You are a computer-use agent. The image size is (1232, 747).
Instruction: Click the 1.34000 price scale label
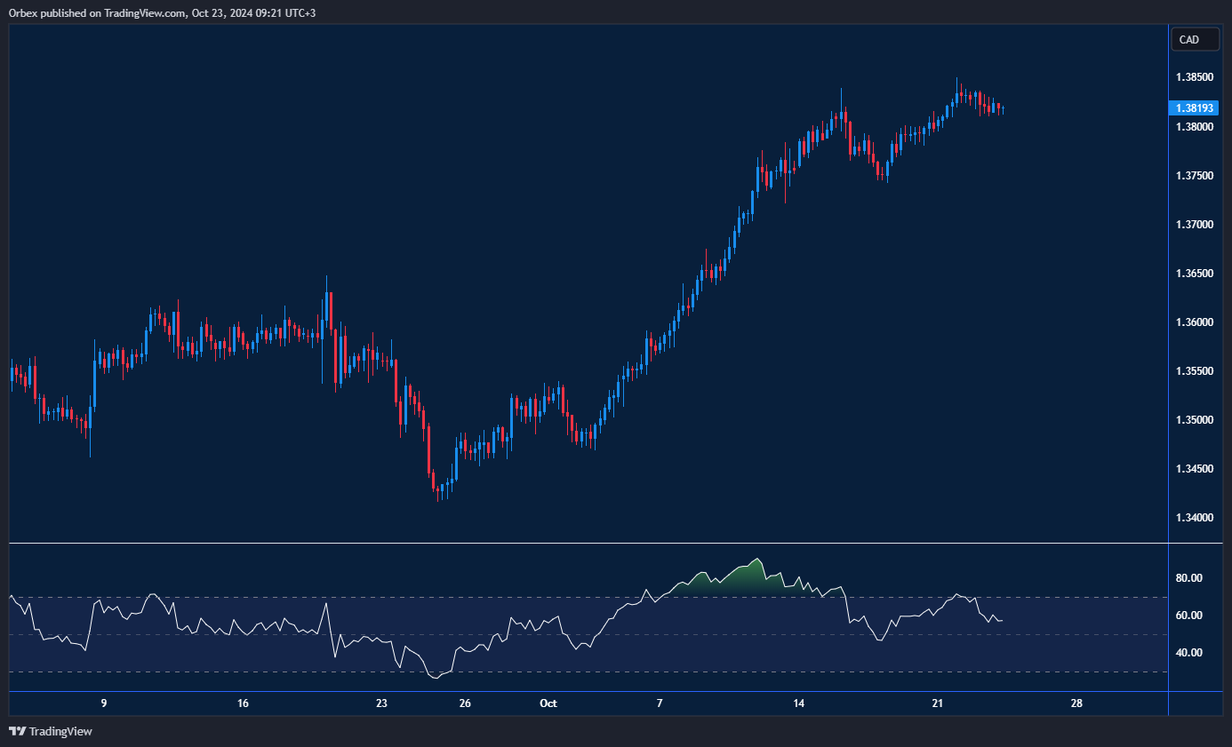pos(1195,517)
